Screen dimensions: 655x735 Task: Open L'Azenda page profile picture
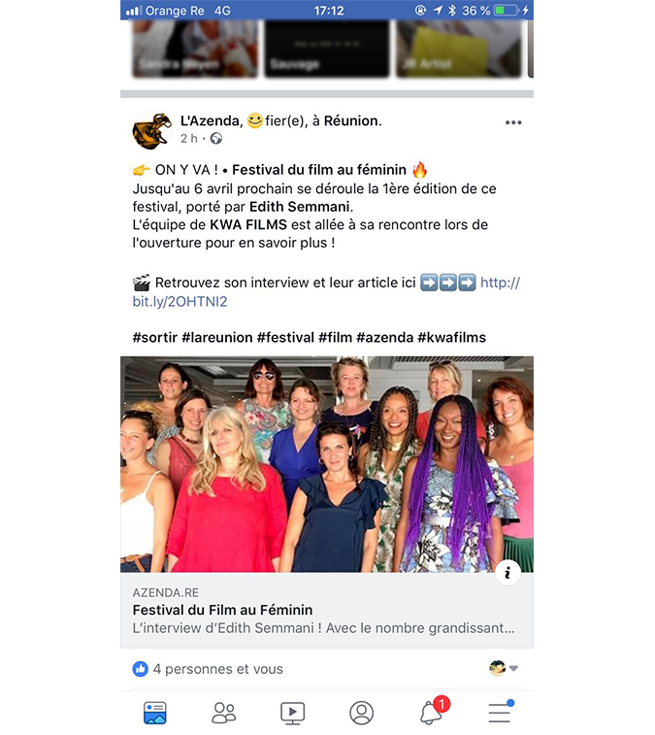point(151,130)
